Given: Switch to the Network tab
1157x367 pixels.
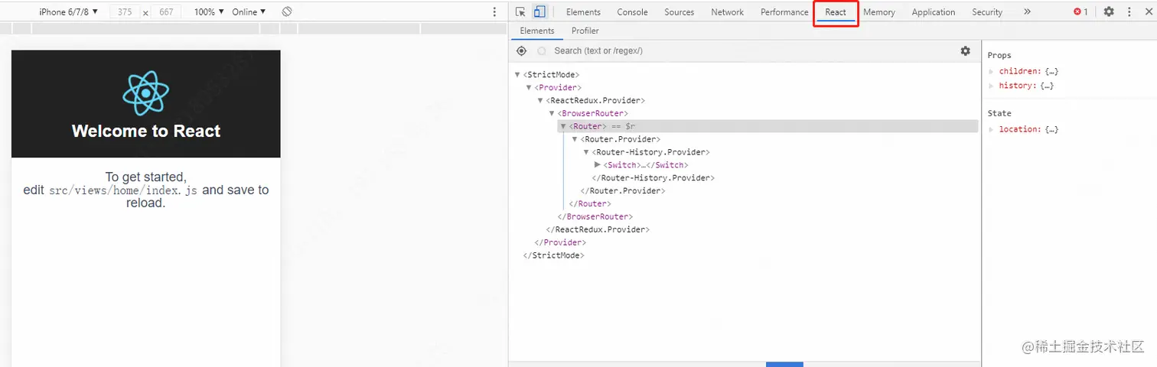Looking at the screenshot, I should pyautogui.click(x=727, y=12).
